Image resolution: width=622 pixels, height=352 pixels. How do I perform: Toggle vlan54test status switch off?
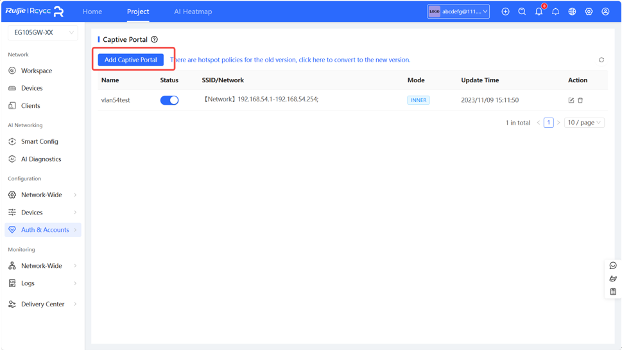[169, 100]
